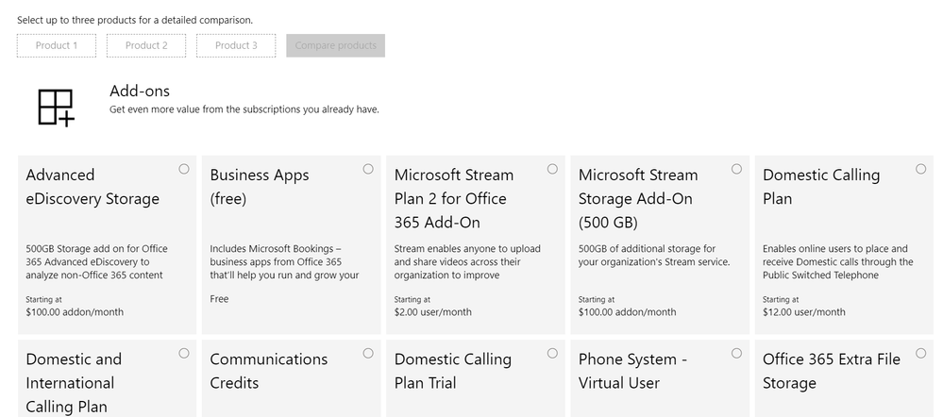Select Business Apps (free) radio button
The height and width of the screenshot is (417, 943).
coord(368,170)
